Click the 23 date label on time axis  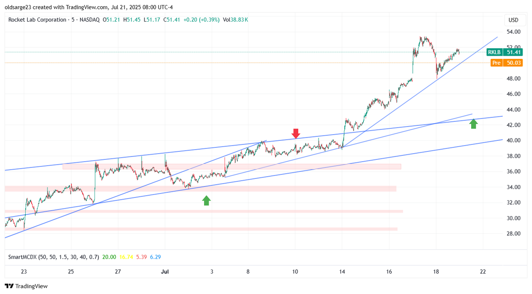tap(24, 272)
